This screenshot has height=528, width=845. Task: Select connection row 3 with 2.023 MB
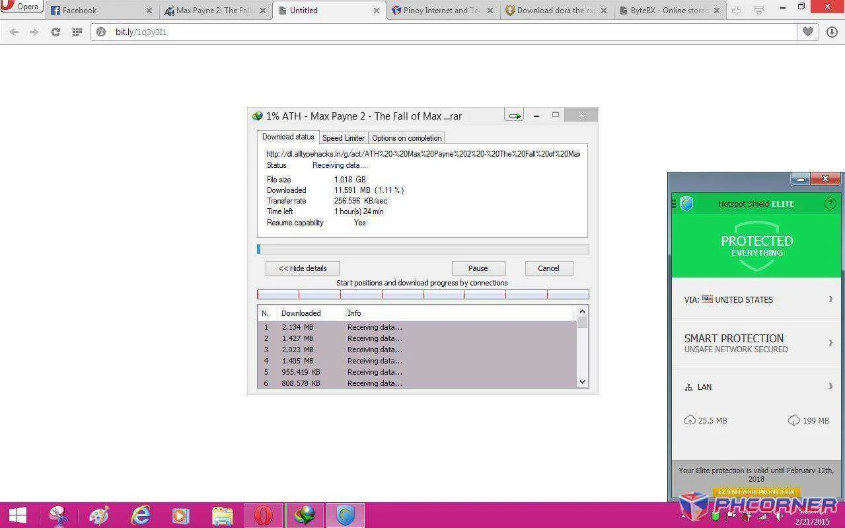[x=417, y=350]
